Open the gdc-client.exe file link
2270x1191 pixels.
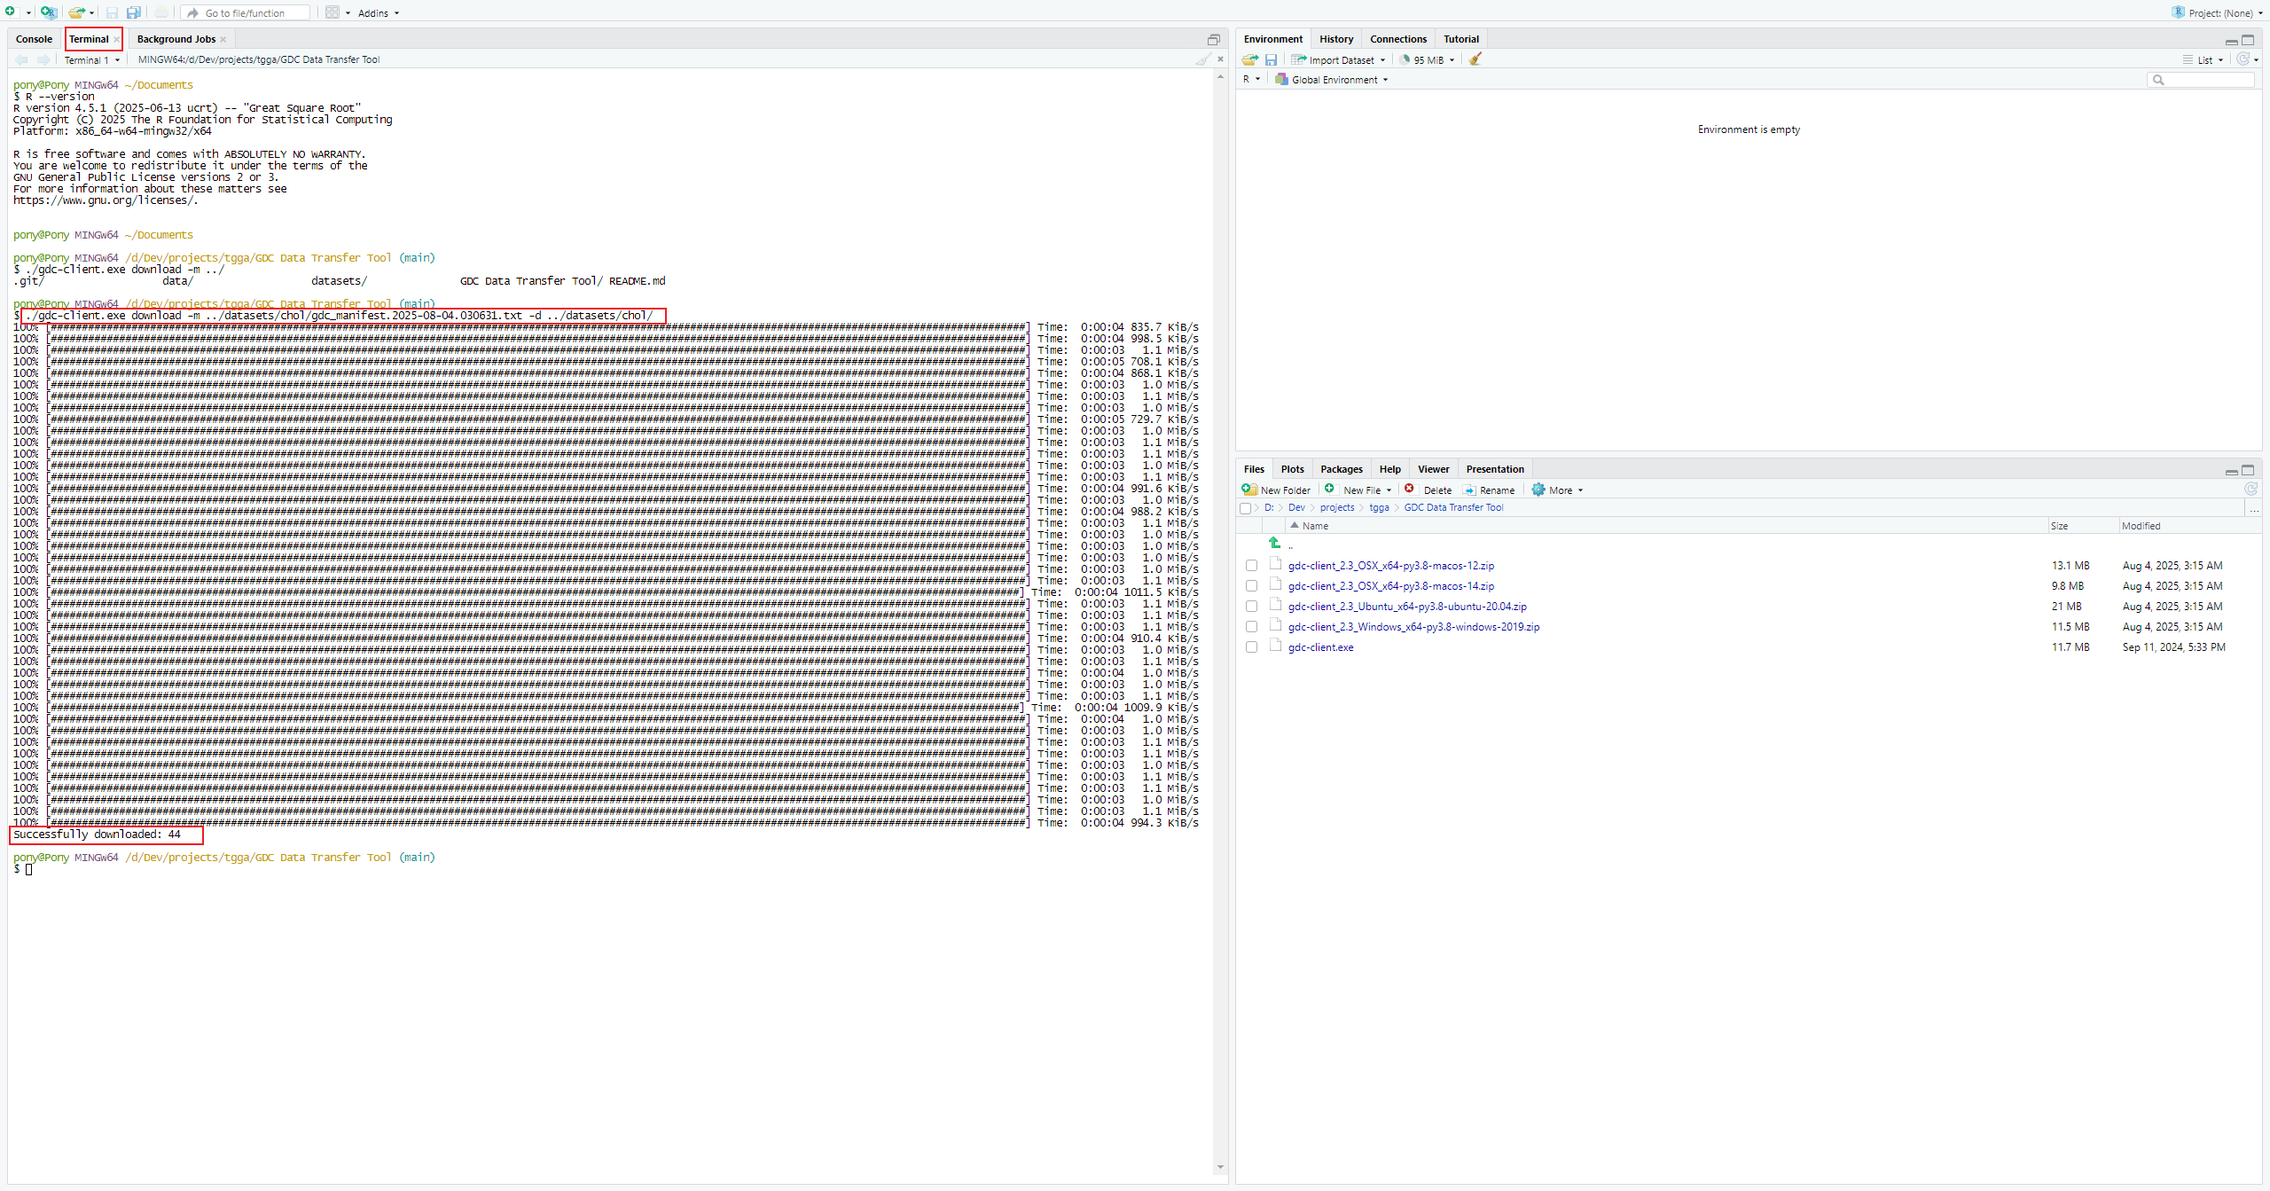tap(1320, 647)
